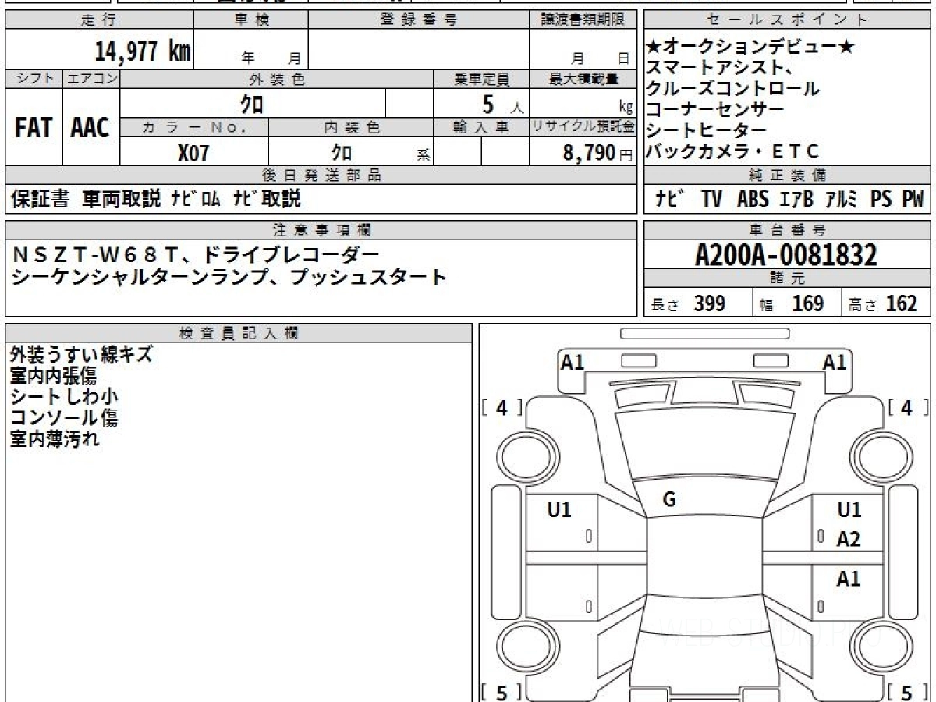The image size is (936, 702).
Task: Click the 保証書 deferred parts entry
Action: click(x=41, y=199)
